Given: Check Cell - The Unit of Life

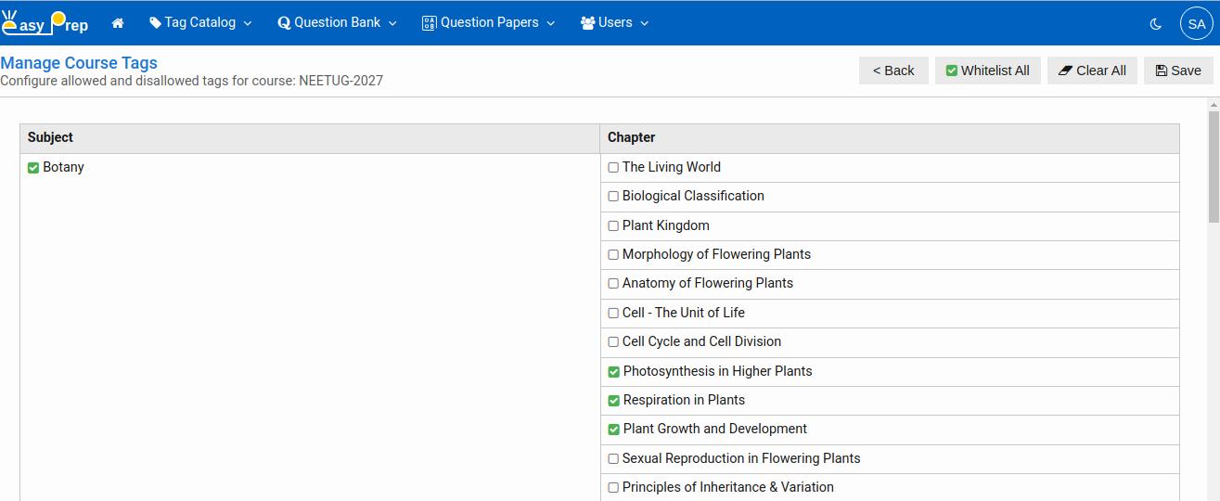Looking at the screenshot, I should click(613, 314).
